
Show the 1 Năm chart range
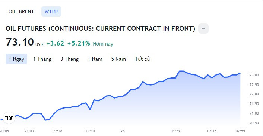pyautogui.click(x=95, y=59)
